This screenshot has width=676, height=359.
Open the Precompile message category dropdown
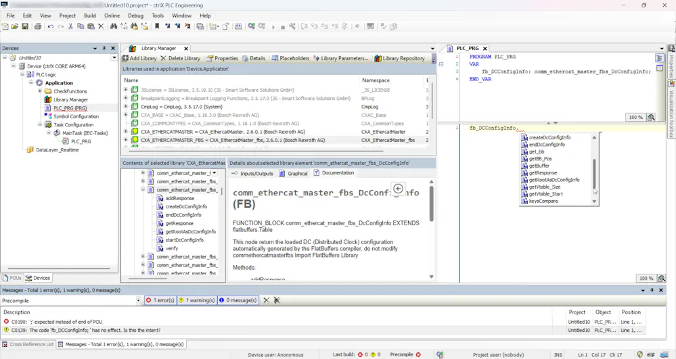[x=139, y=300]
